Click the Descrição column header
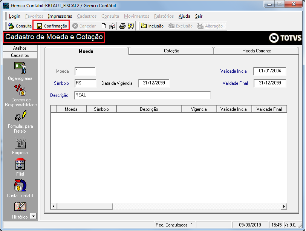 [x=149, y=109]
